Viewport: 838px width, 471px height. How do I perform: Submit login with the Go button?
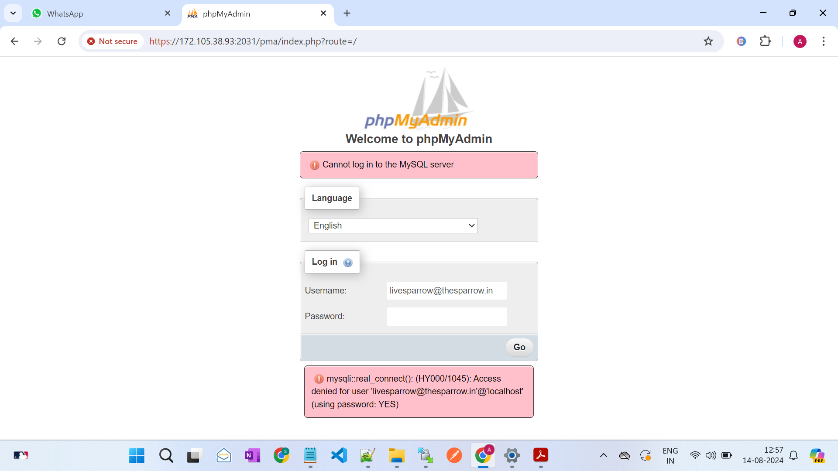(x=519, y=347)
